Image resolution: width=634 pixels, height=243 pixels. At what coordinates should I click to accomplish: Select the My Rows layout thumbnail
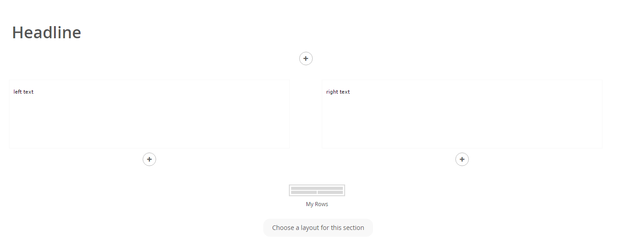click(317, 190)
